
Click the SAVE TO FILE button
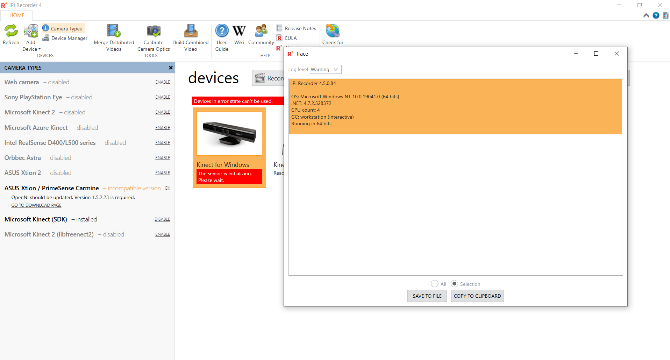427,296
